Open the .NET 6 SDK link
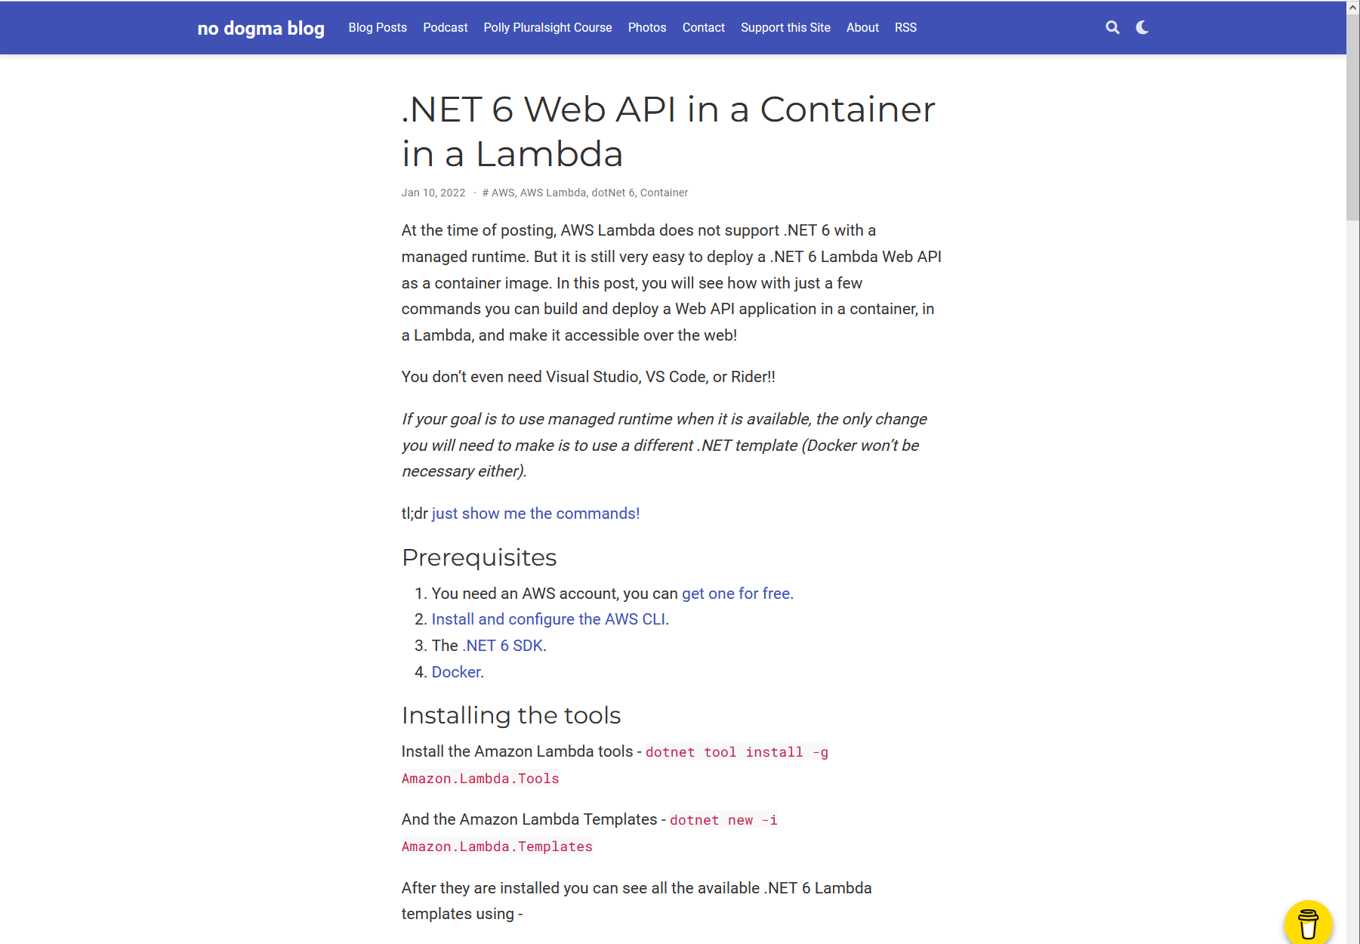Image resolution: width=1360 pixels, height=944 pixels. click(503, 646)
